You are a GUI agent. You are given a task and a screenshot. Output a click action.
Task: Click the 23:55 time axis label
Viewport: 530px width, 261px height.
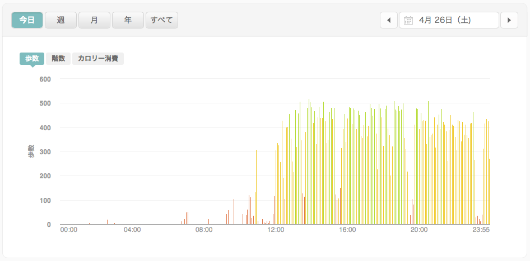click(x=481, y=230)
